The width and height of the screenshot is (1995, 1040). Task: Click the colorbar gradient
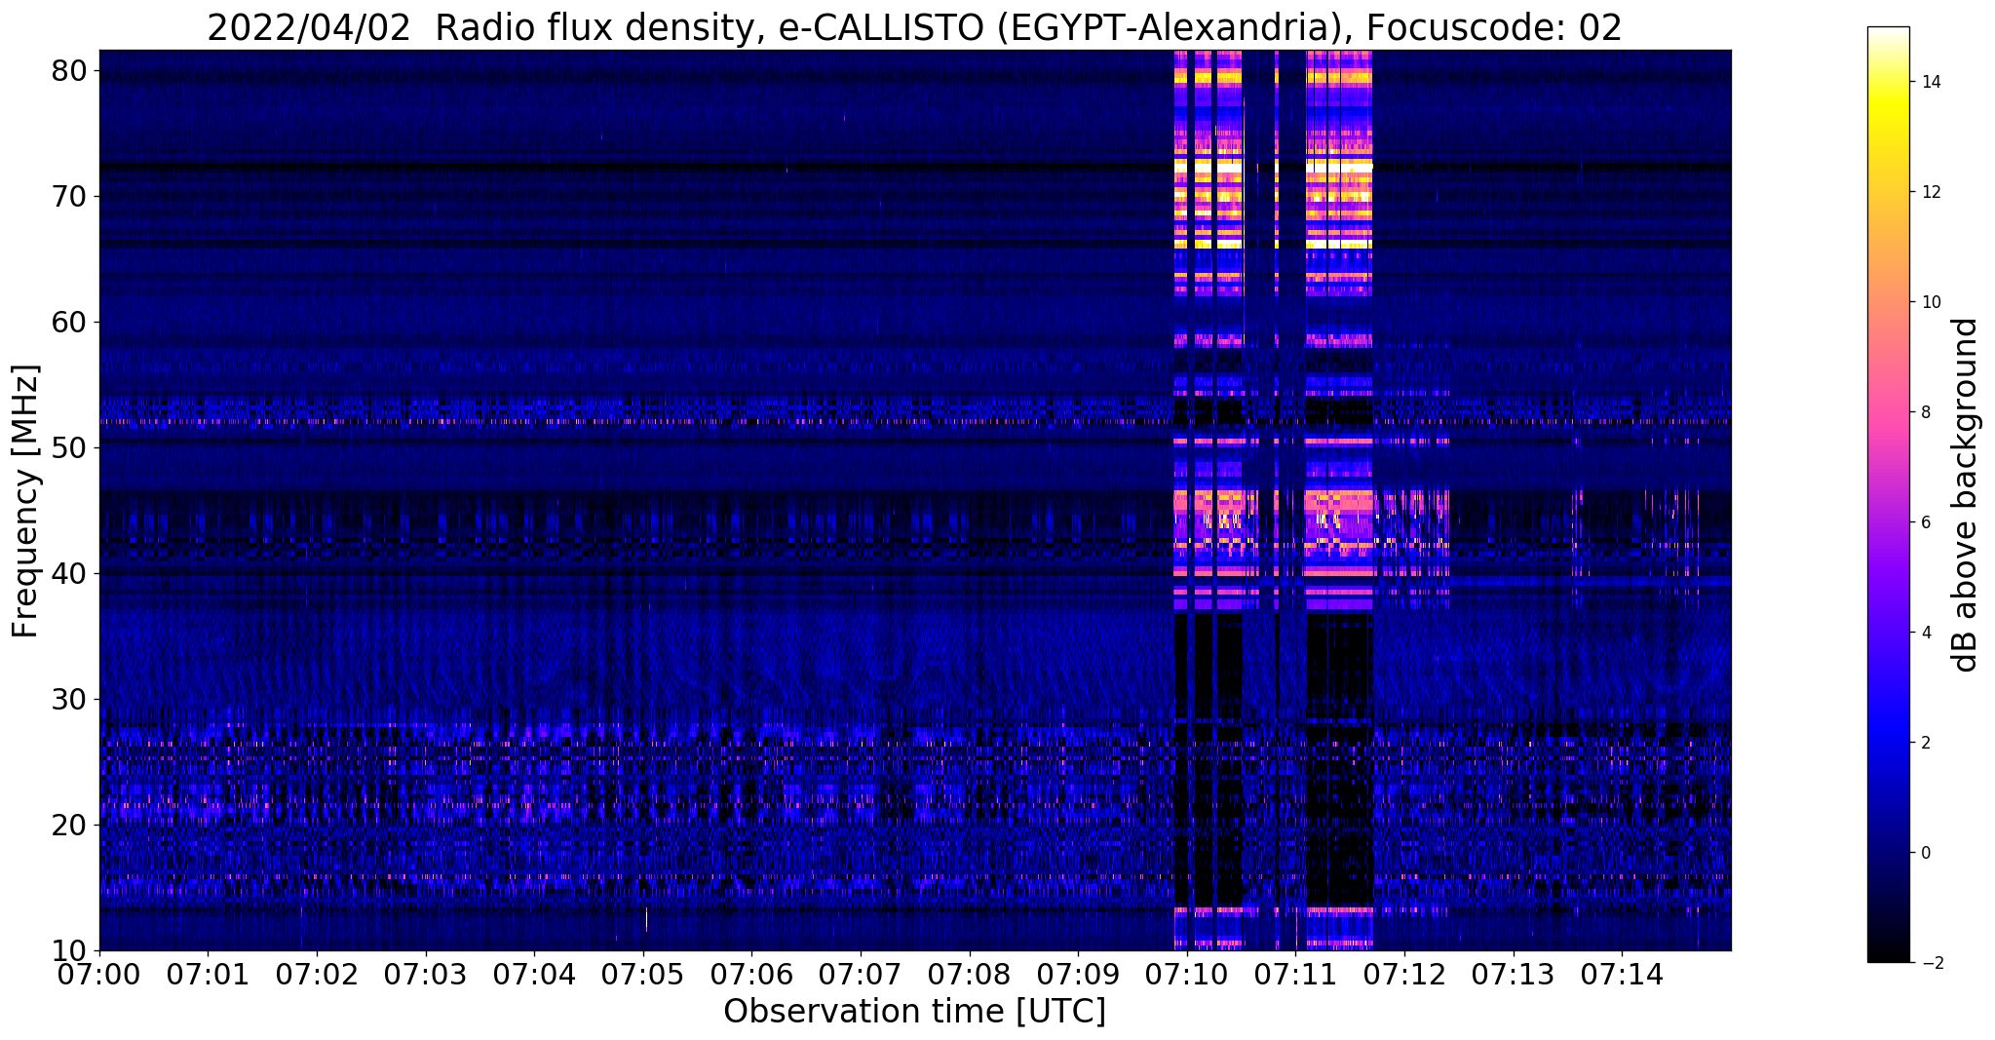click(x=1888, y=494)
